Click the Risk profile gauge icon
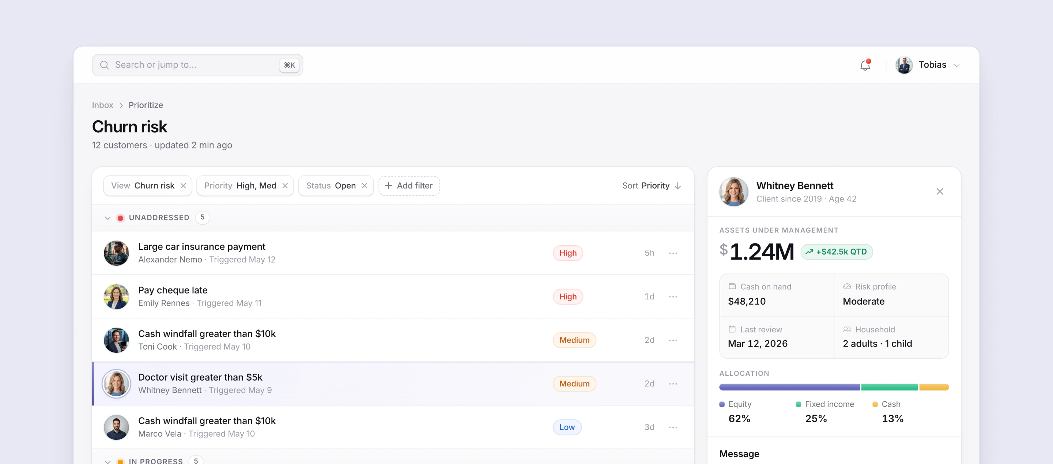This screenshot has width=1053, height=464. [847, 286]
